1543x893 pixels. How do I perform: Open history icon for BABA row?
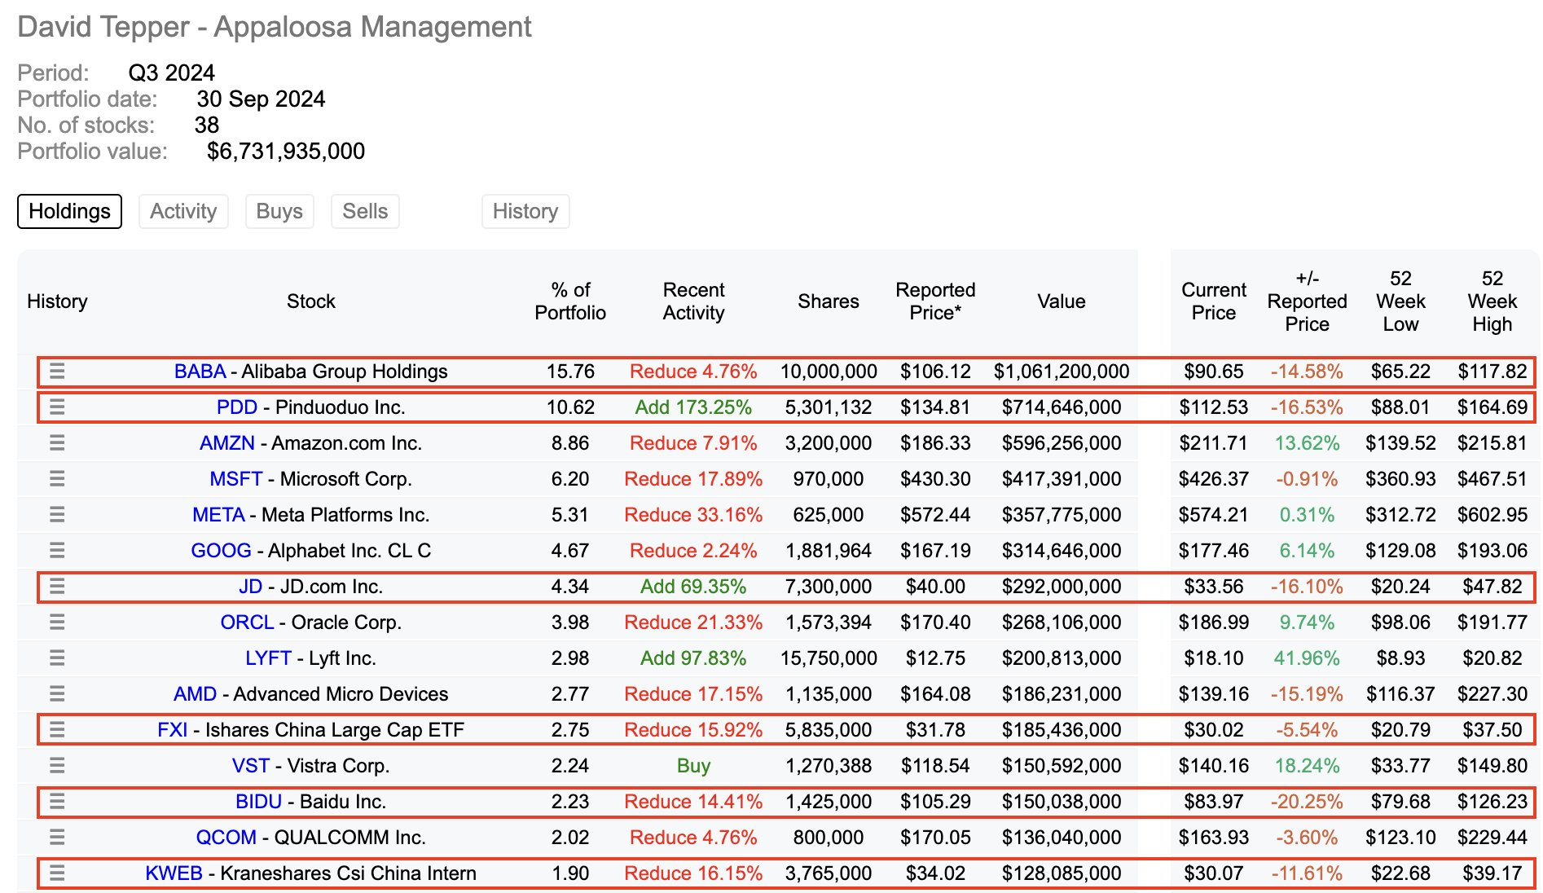[x=57, y=372]
